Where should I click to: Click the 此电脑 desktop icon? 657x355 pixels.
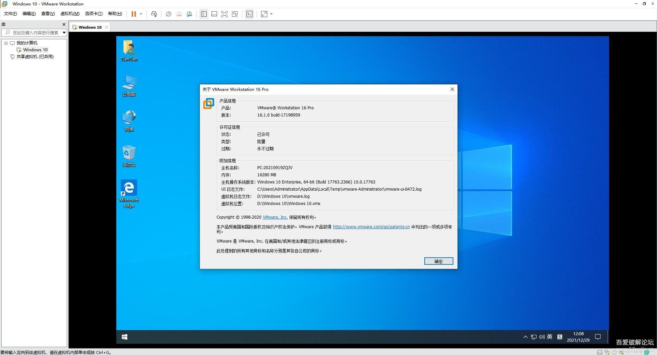point(129,86)
